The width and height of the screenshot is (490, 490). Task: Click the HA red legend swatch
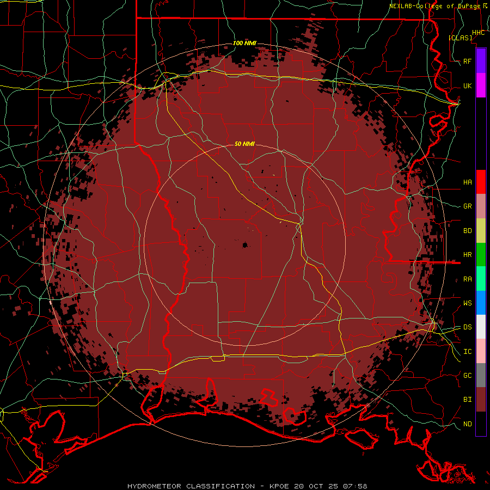point(481,182)
